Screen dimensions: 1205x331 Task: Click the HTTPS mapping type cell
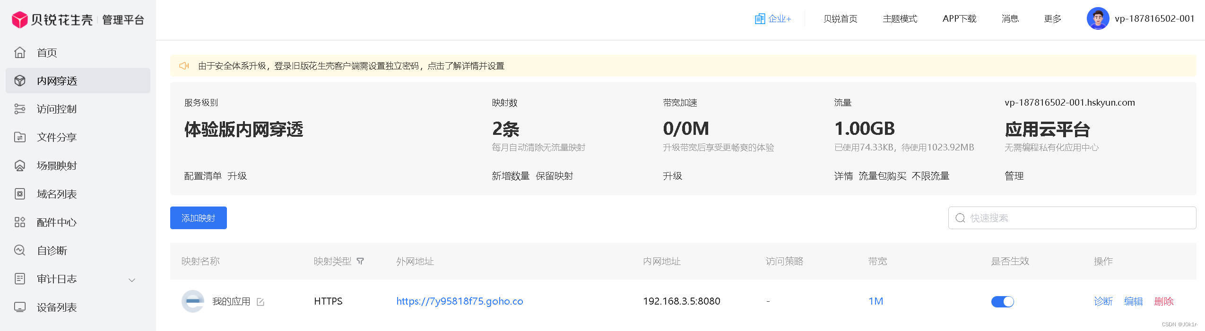pos(328,301)
